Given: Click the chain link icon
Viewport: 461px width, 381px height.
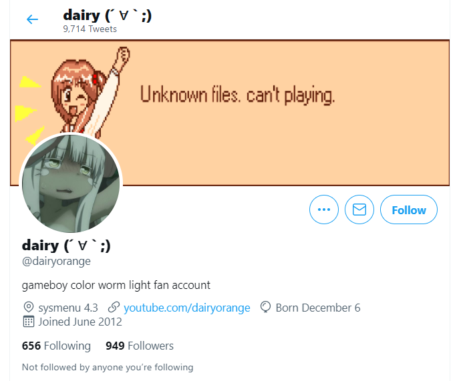Looking at the screenshot, I should 114,308.
